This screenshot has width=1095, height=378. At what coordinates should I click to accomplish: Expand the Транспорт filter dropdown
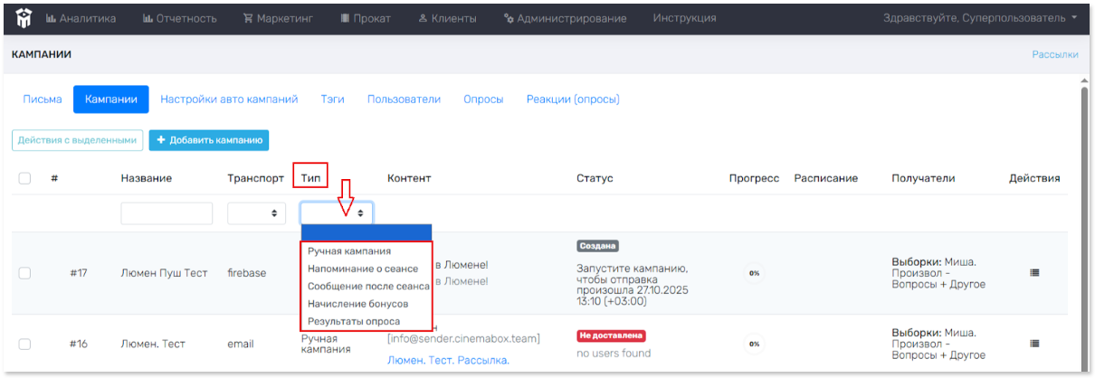click(254, 213)
